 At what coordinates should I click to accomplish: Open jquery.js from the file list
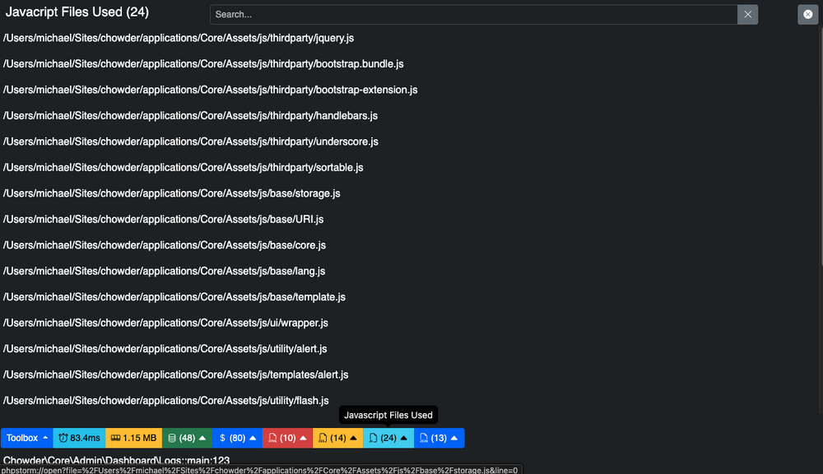178,37
